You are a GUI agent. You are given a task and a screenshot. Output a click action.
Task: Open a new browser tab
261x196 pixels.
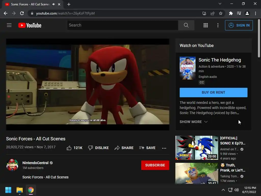(x=69, y=5)
